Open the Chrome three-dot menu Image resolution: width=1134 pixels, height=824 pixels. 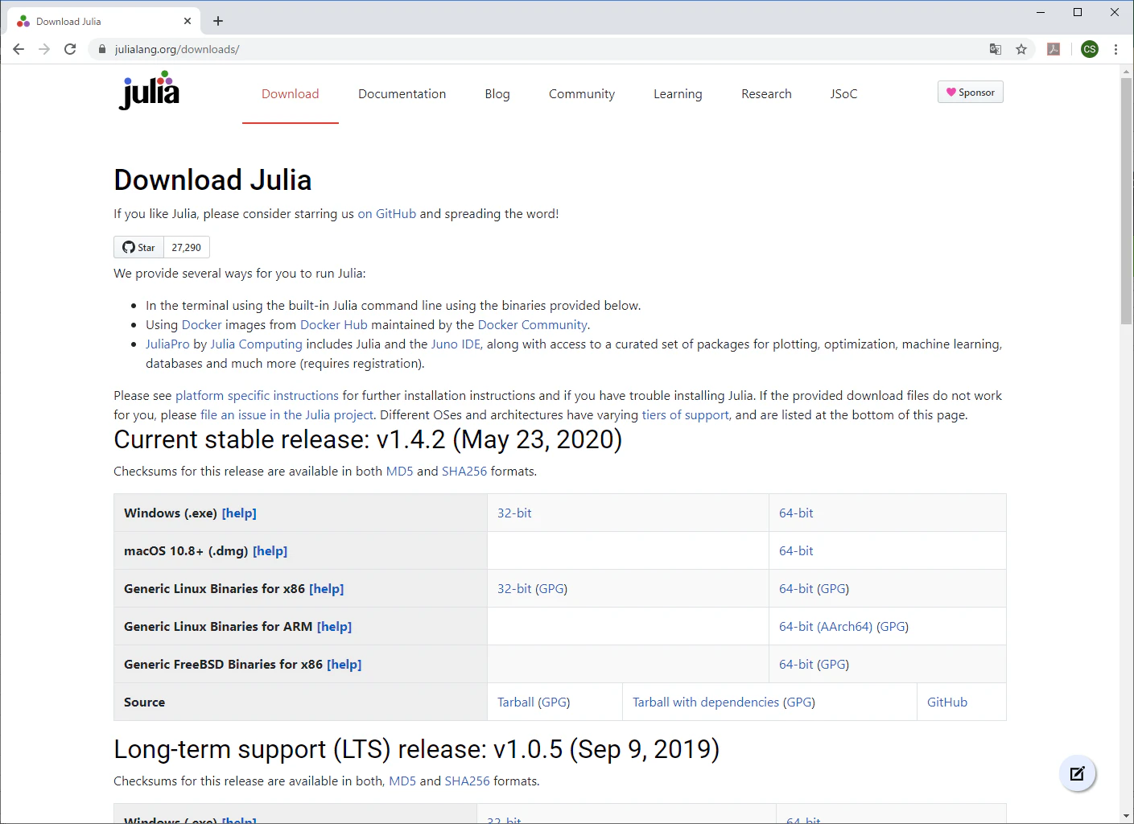click(x=1115, y=49)
